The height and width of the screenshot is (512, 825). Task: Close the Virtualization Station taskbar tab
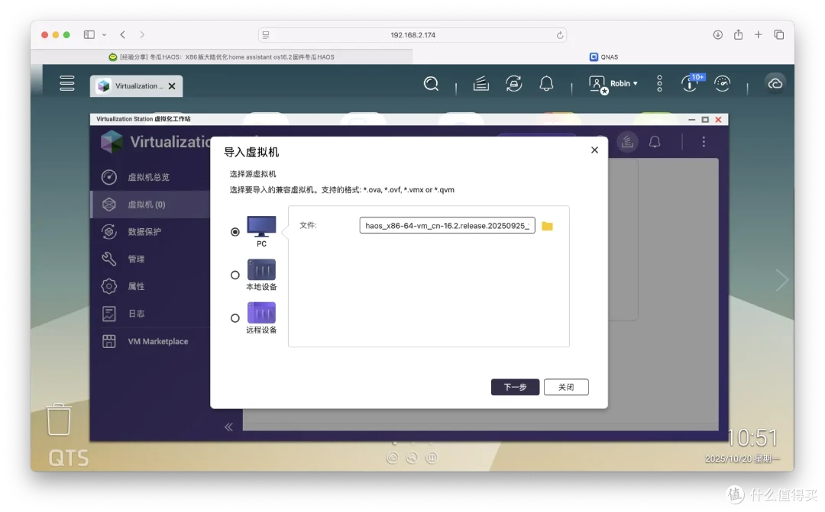172,86
